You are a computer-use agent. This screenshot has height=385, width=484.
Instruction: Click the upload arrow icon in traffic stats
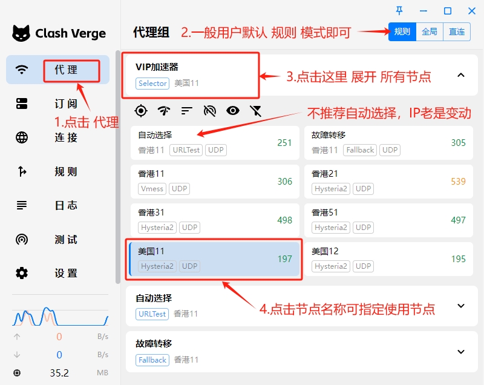click(x=17, y=337)
